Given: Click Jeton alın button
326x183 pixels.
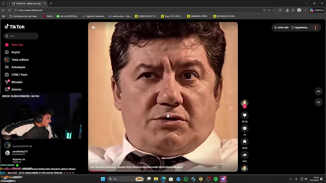Looking at the screenshot, I should coord(281,27).
